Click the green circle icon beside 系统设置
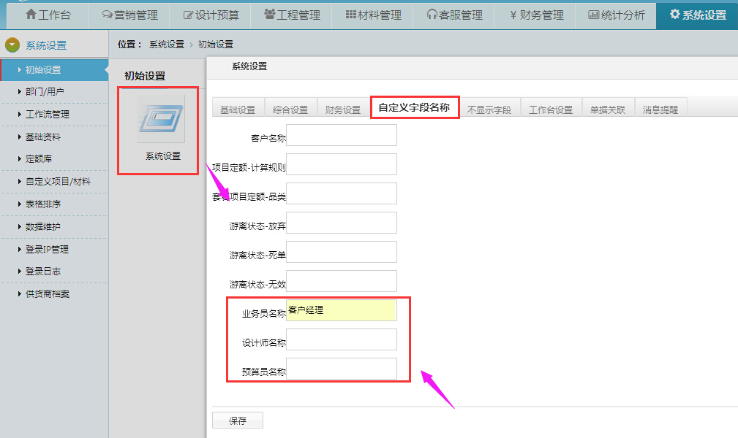This screenshot has height=438, width=738. [11, 44]
